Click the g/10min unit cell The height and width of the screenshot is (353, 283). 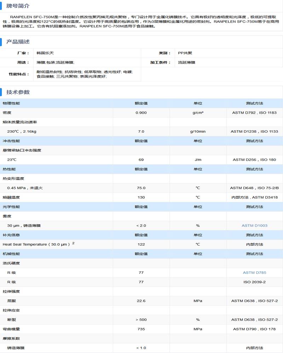198,131
